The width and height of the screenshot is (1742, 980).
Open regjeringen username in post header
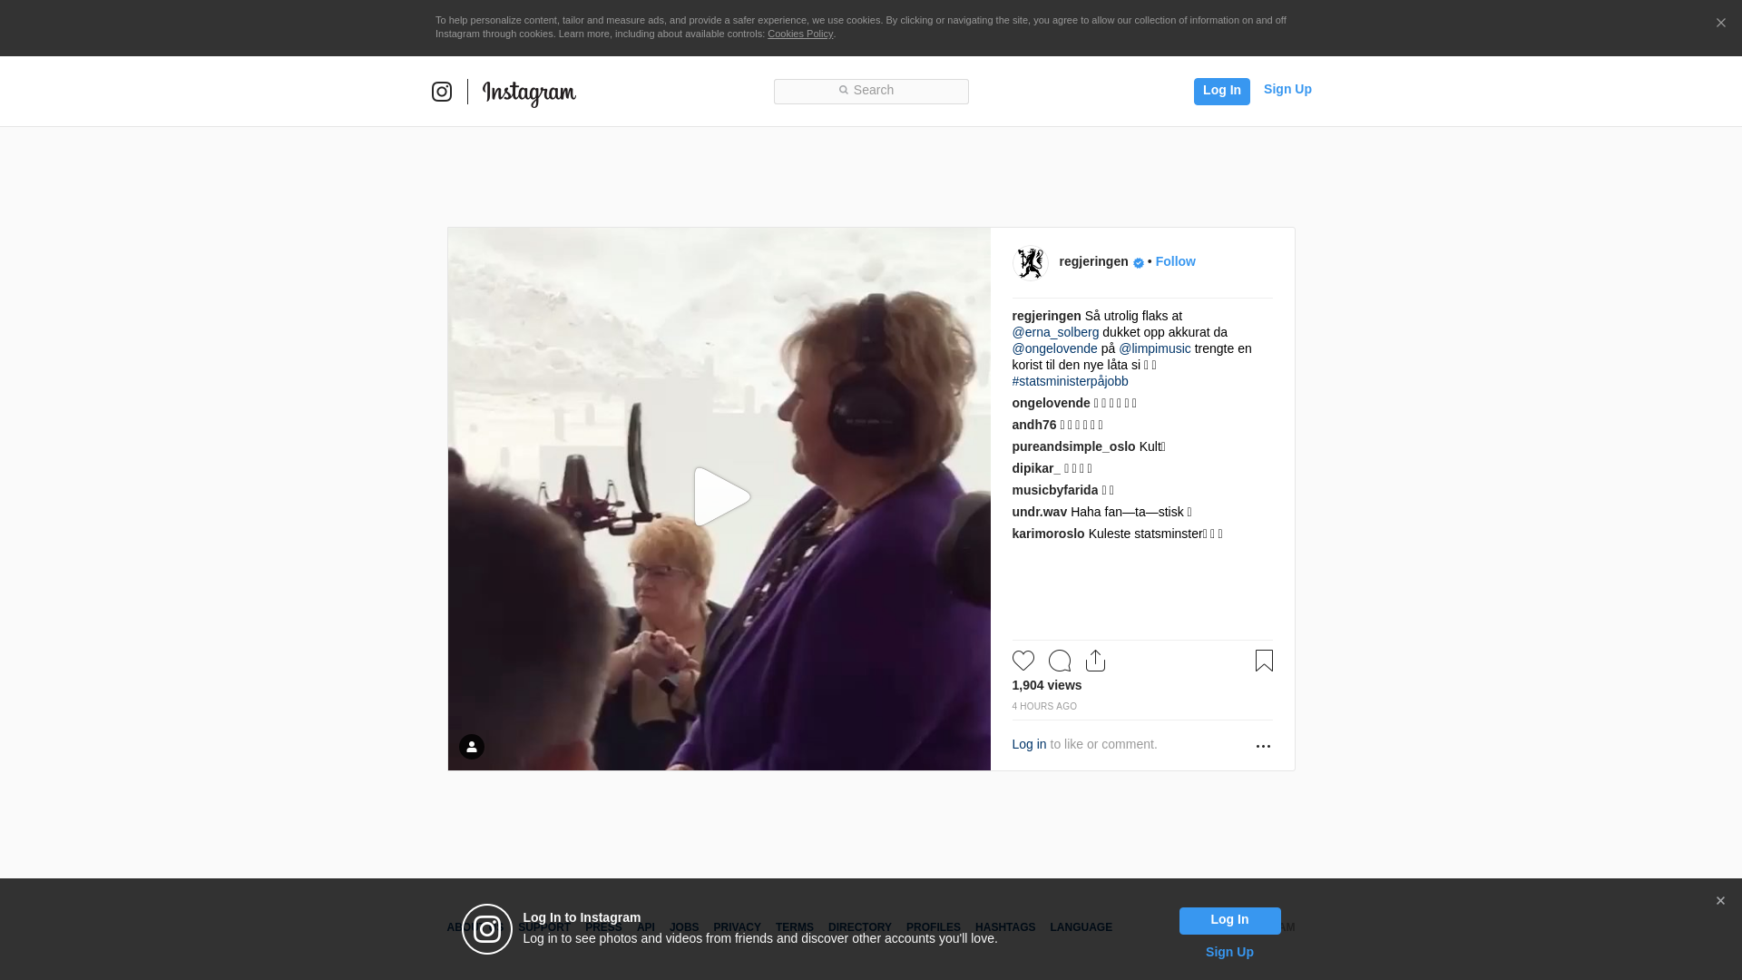(x=1093, y=261)
